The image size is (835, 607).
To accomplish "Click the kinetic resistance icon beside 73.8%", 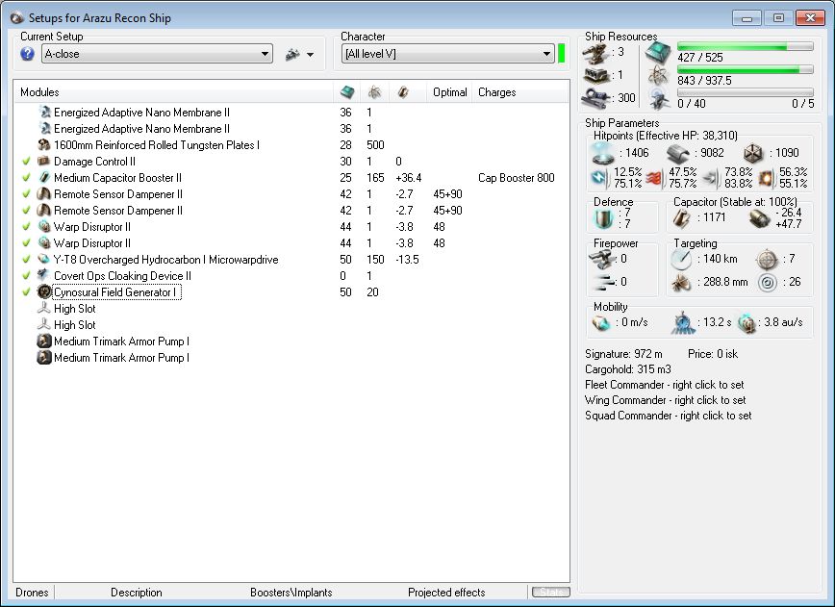I will [x=711, y=178].
